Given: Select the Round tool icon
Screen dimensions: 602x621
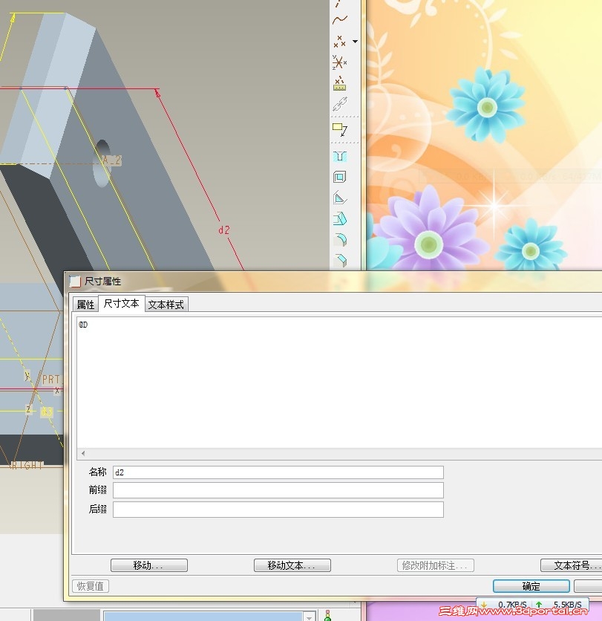Looking at the screenshot, I should coord(341,239).
